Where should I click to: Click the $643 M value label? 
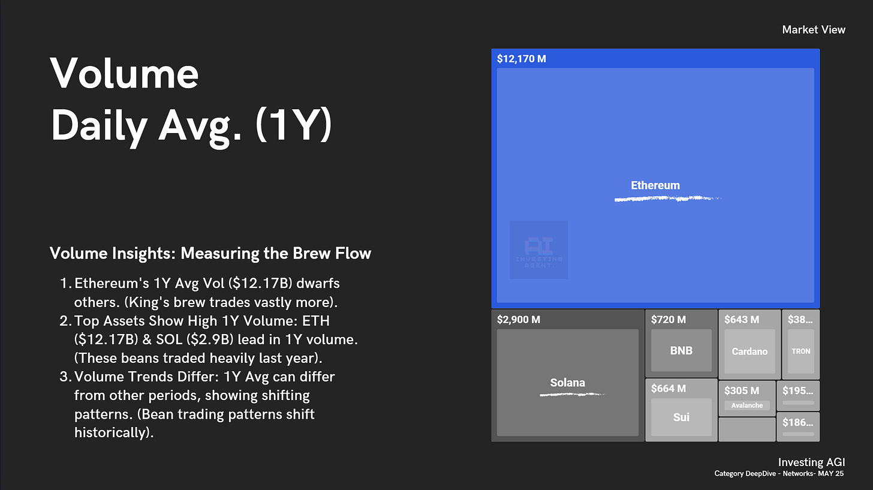pos(742,320)
